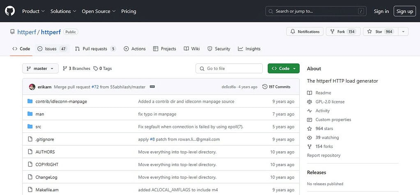Open the Solutions dropdown menu

[x=64, y=11]
